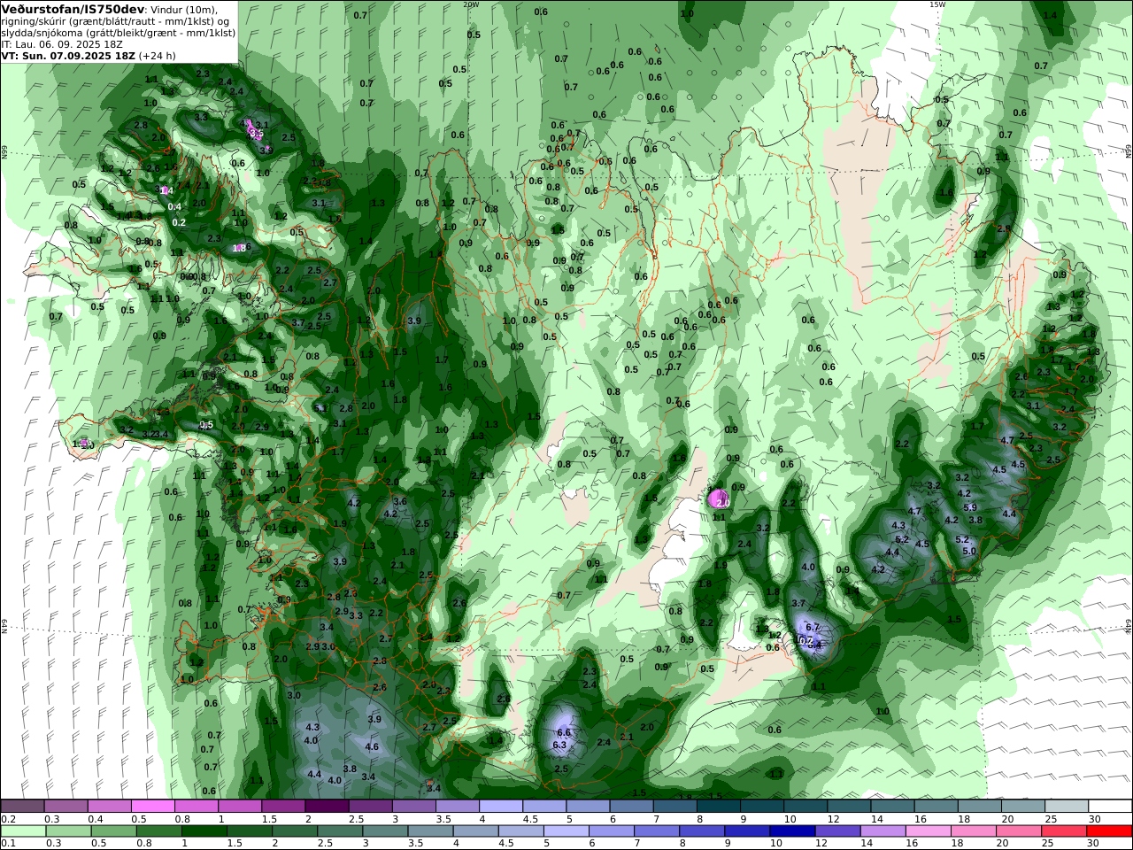Pick the rain legend swatch labeled 2.5
Viewport: 1133px width, 850px height.
click(339, 831)
